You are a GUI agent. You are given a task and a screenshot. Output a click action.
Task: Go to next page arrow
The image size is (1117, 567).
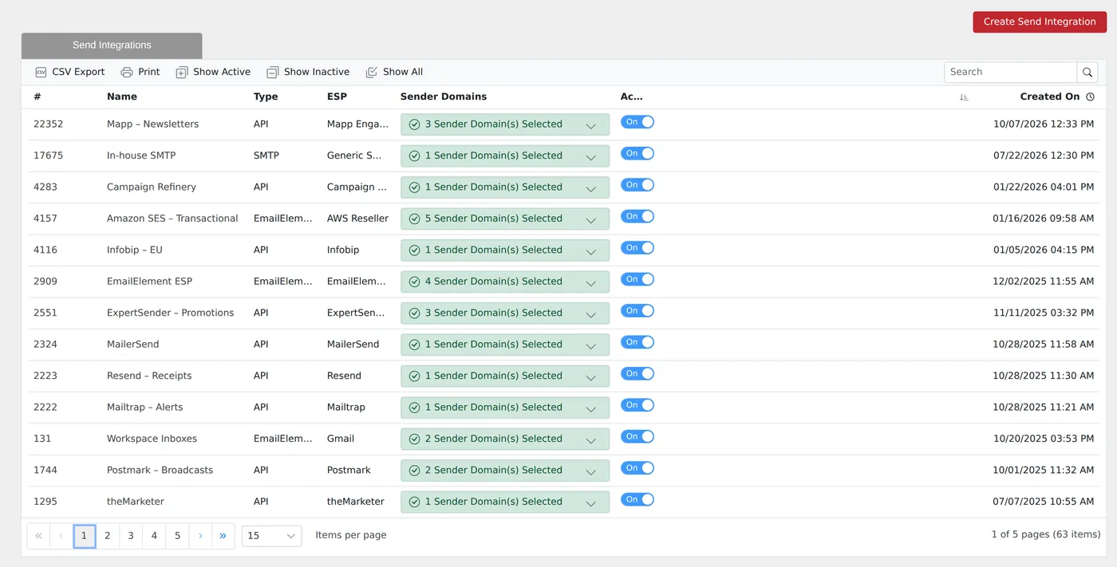click(200, 536)
